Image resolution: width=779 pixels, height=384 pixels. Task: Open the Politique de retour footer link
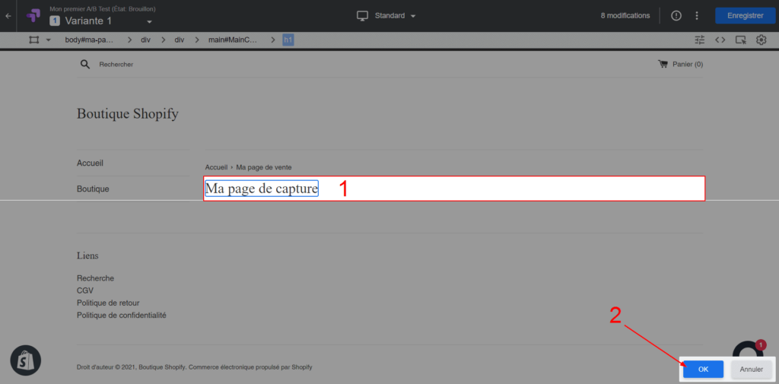click(x=108, y=303)
